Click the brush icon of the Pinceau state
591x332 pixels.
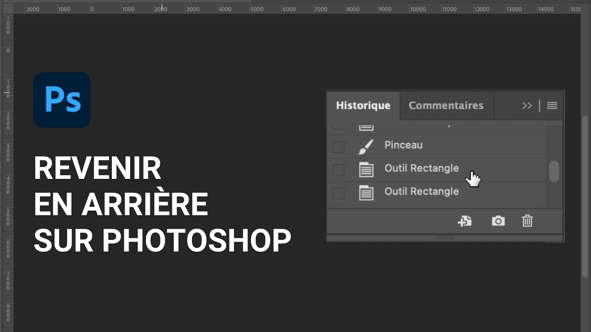point(366,146)
